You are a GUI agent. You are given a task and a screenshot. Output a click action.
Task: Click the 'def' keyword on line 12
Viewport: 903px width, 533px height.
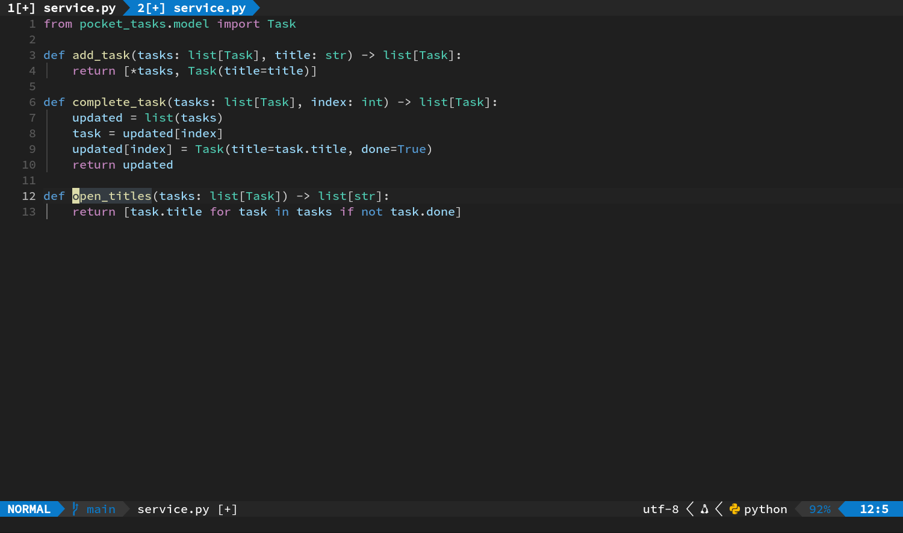point(54,196)
